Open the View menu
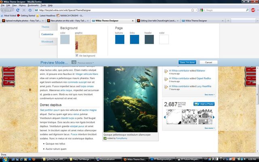This screenshot has width=259, height=162. [15, 5]
